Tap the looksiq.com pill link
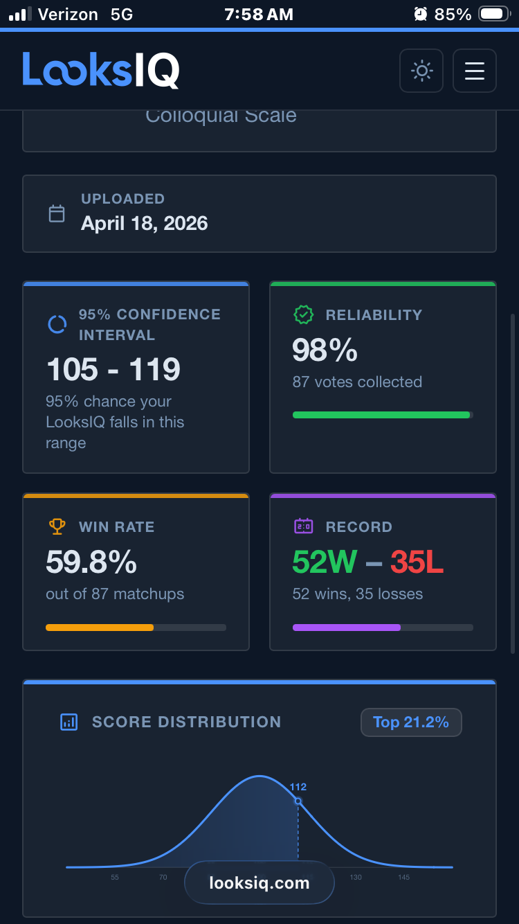This screenshot has height=924, width=519. point(259,882)
